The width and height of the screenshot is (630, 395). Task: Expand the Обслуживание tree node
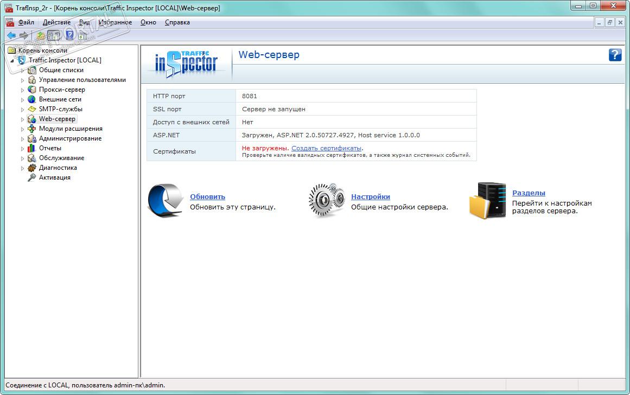click(x=22, y=158)
